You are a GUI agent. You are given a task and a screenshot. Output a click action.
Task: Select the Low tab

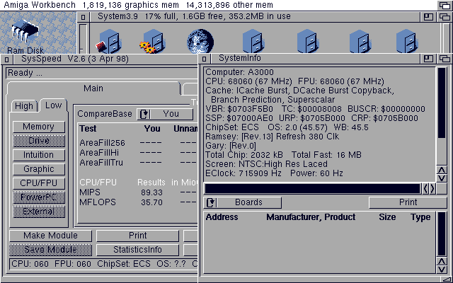click(x=53, y=105)
